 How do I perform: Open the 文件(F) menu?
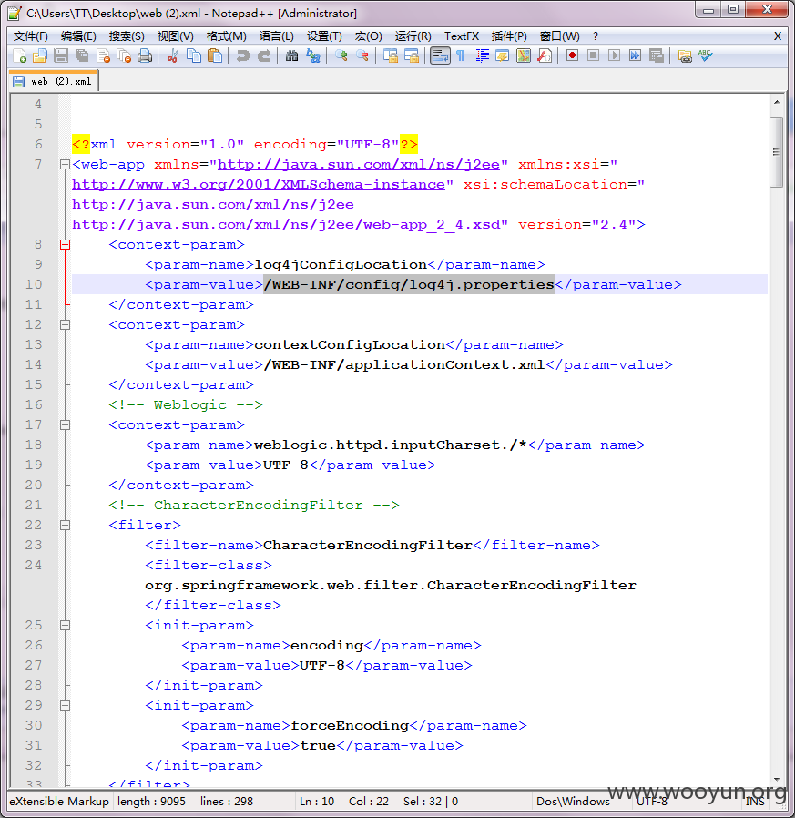tap(31, 36)
